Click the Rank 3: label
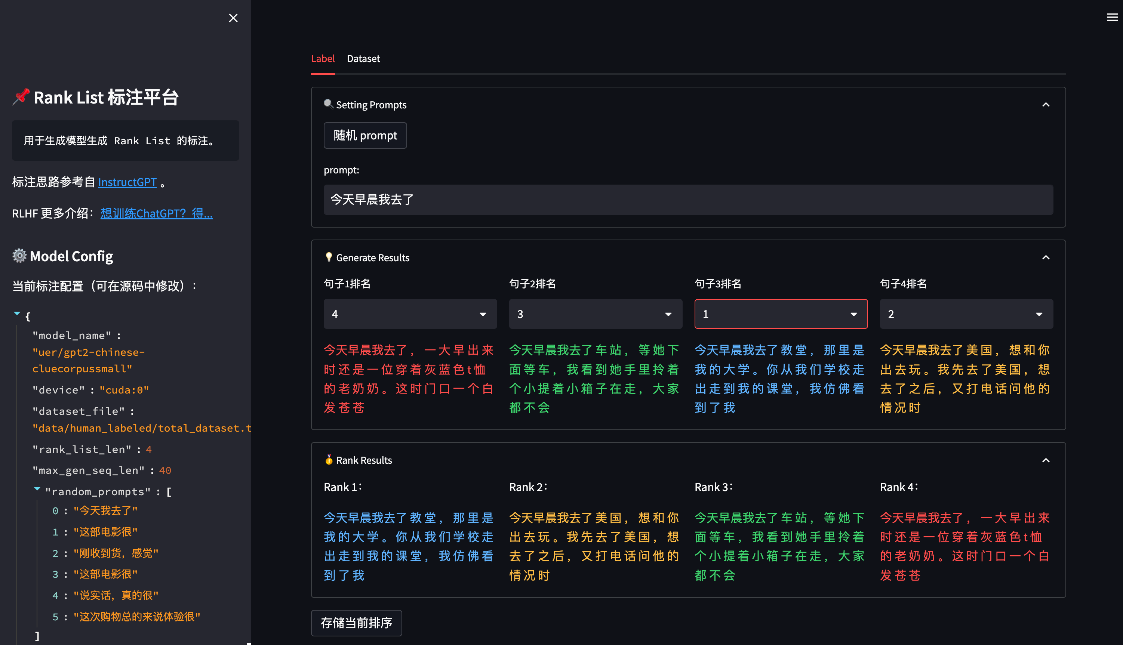This screenshot has height=645, width=1123. [x=714, y=487]
